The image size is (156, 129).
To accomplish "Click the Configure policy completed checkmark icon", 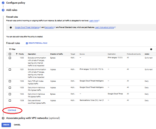I will (x=3, y=3).
